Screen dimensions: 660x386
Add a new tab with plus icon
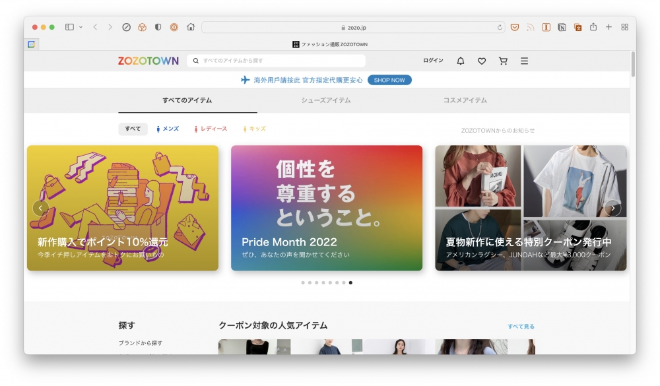609,27
